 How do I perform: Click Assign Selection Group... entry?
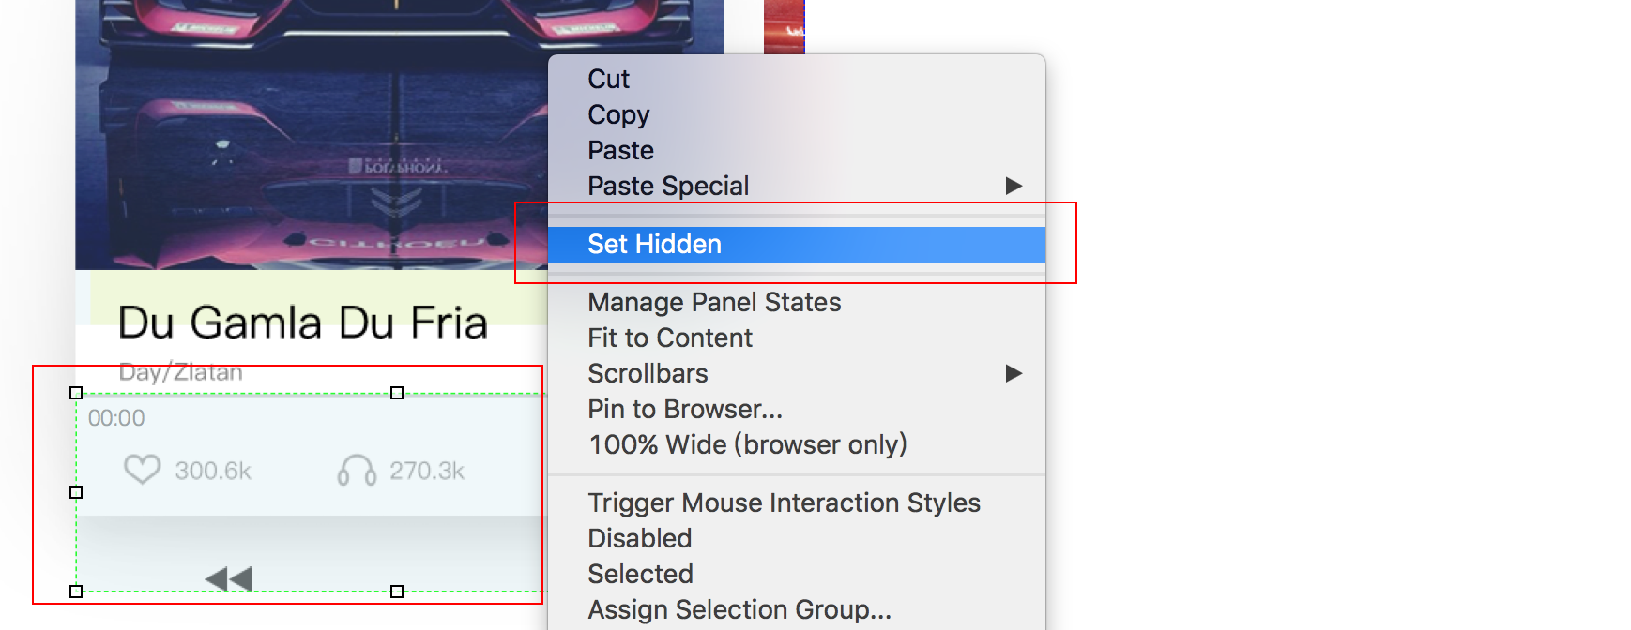[x=739, y=610]
